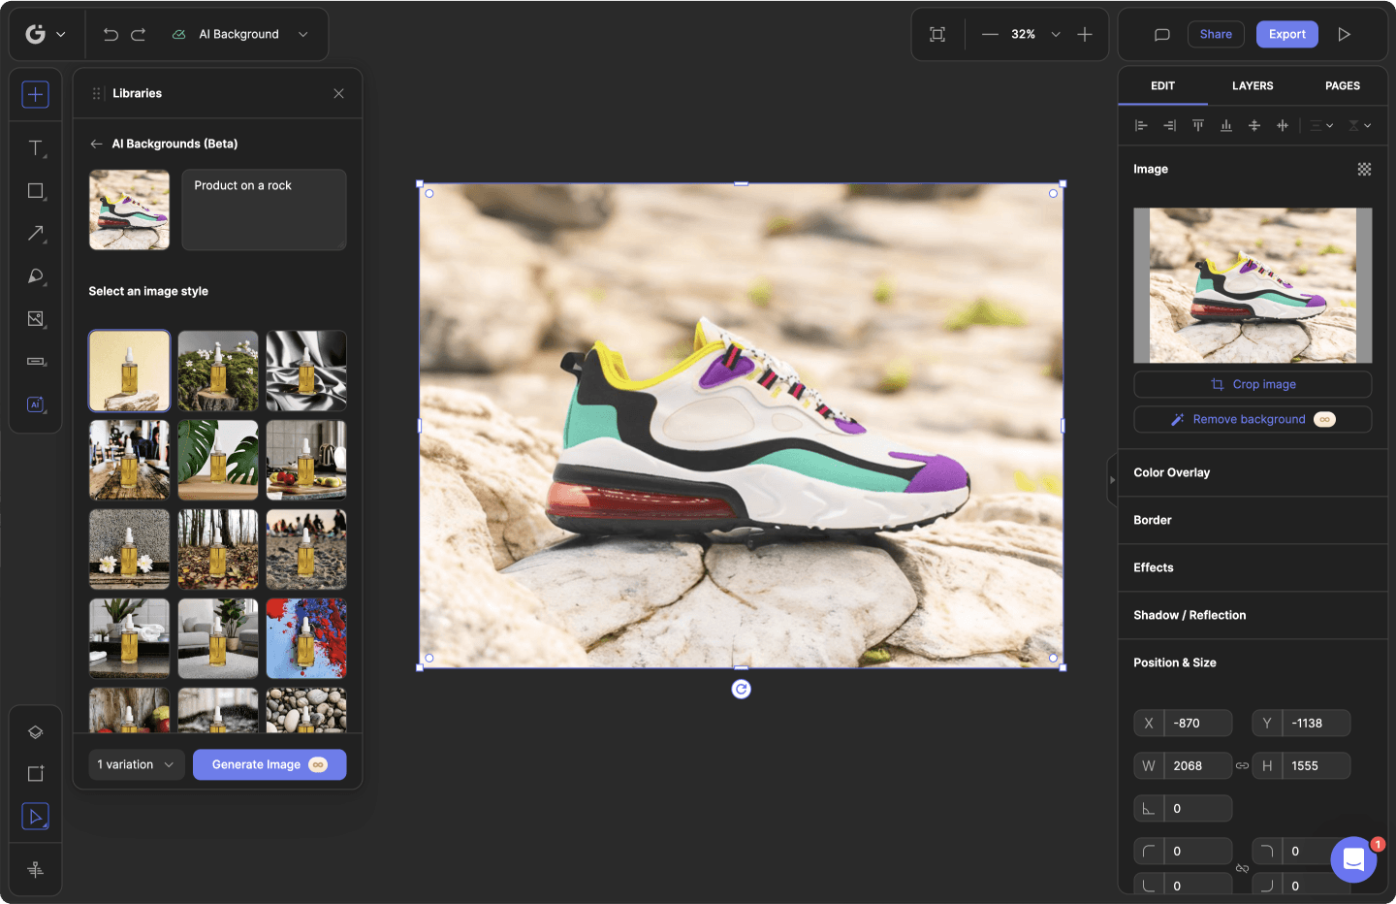Open the distribute spacing dropdown
Image resolution: width=1396 pixels, height=904 pixels.
[1322, 125]
